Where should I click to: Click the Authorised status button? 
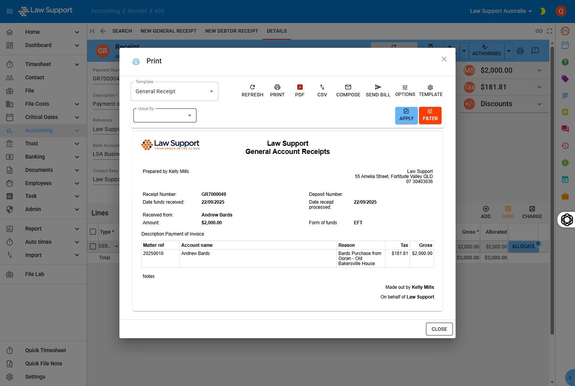tap(486, 51)
